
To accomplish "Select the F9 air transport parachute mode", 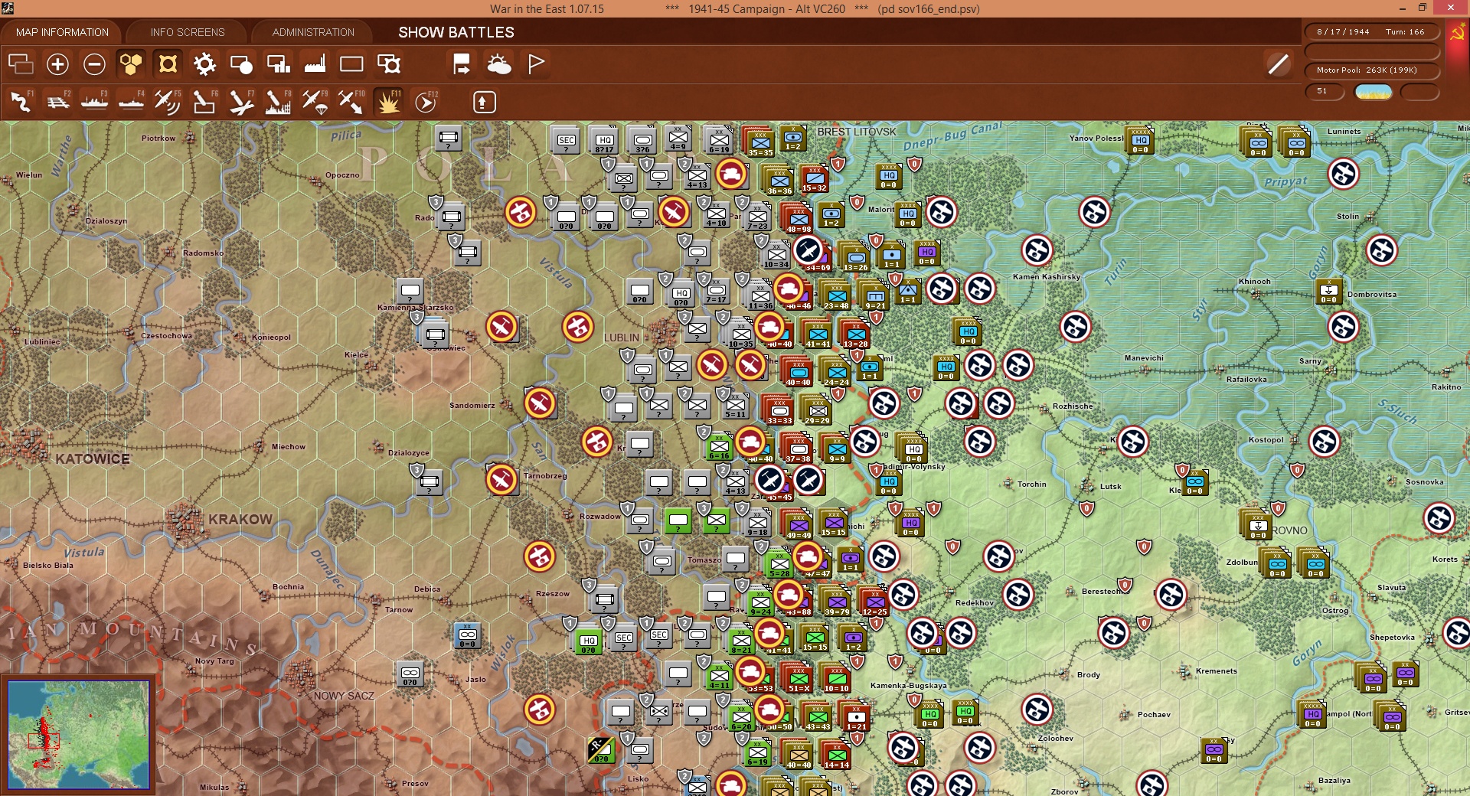I will pyautogui.click(x=315, y=102).
